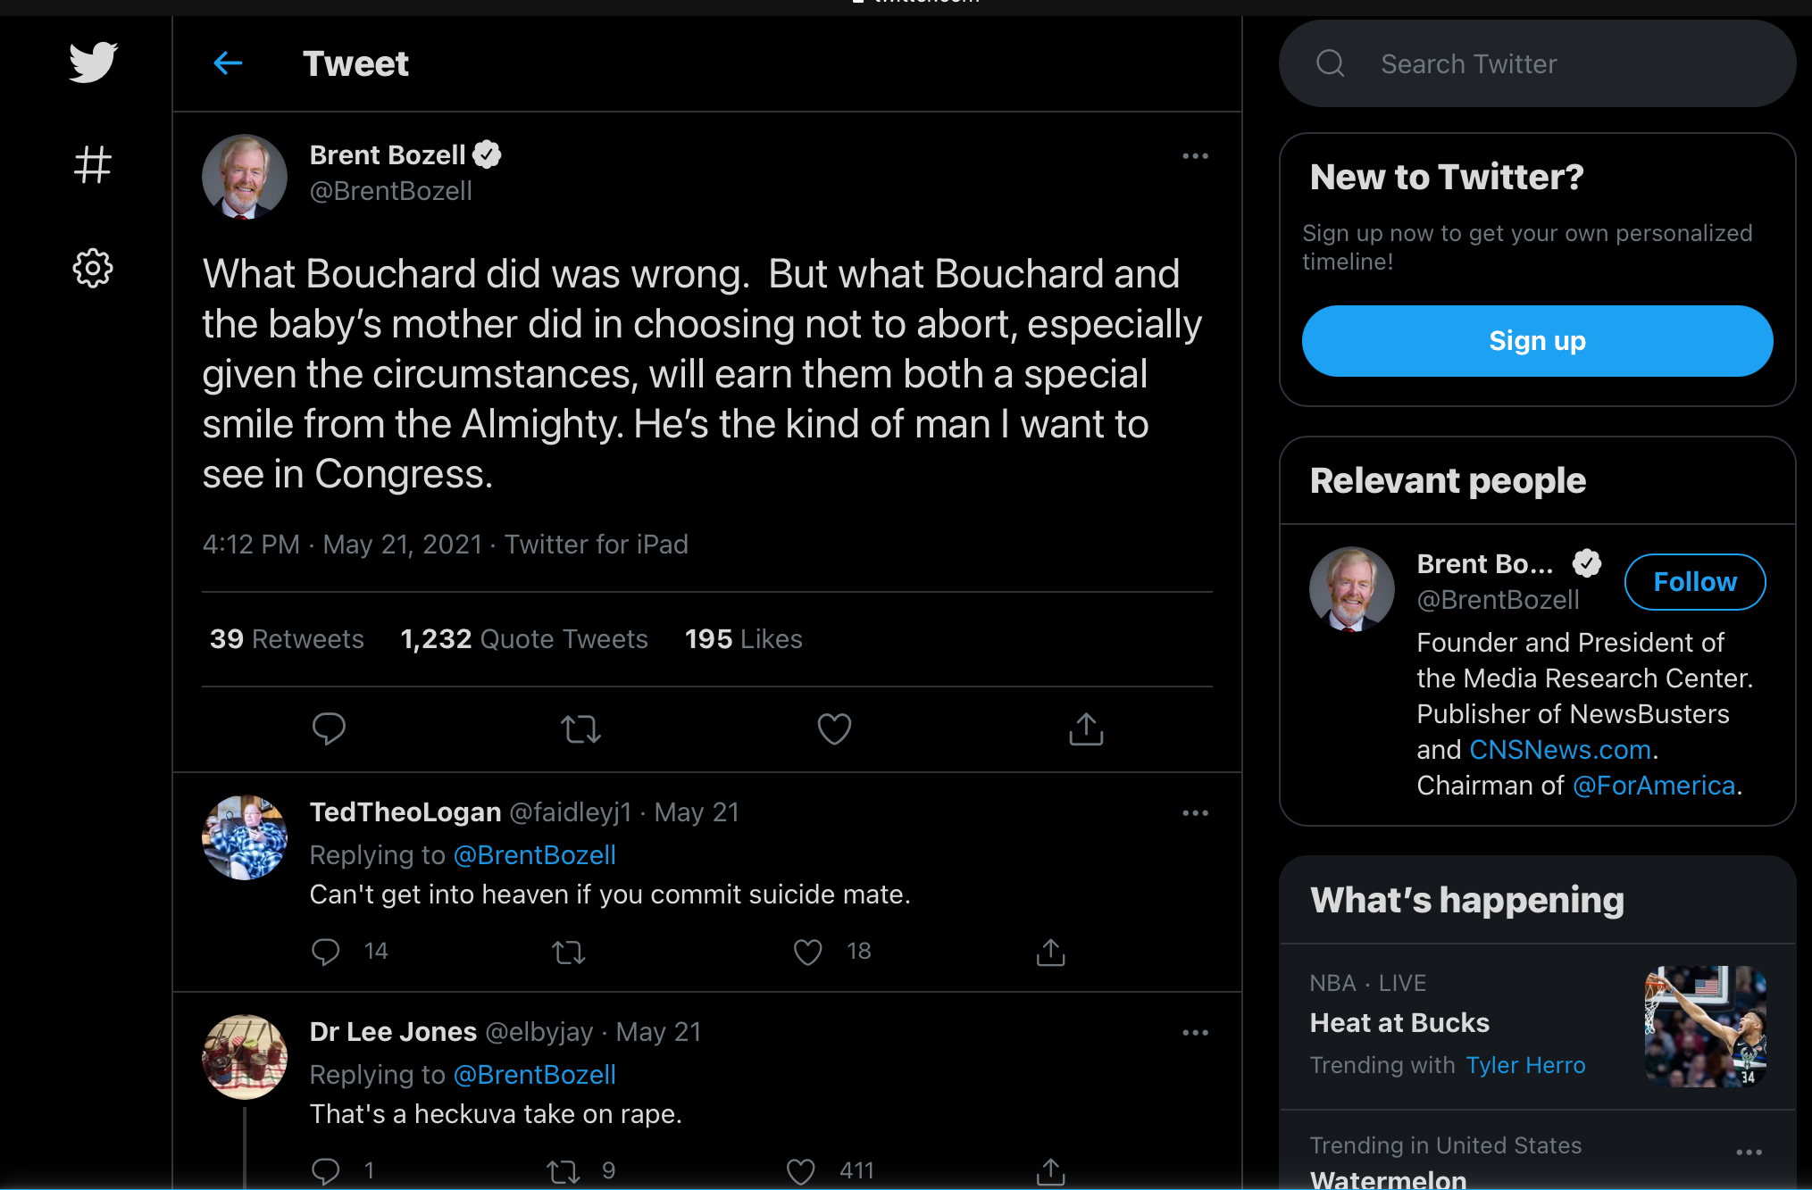Go back using the arrow beside Tweet
Screen dimensions: 1812x1190
pos(229,63)
